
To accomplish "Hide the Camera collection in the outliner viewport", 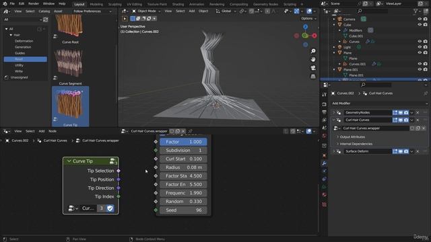I will 420,19.
